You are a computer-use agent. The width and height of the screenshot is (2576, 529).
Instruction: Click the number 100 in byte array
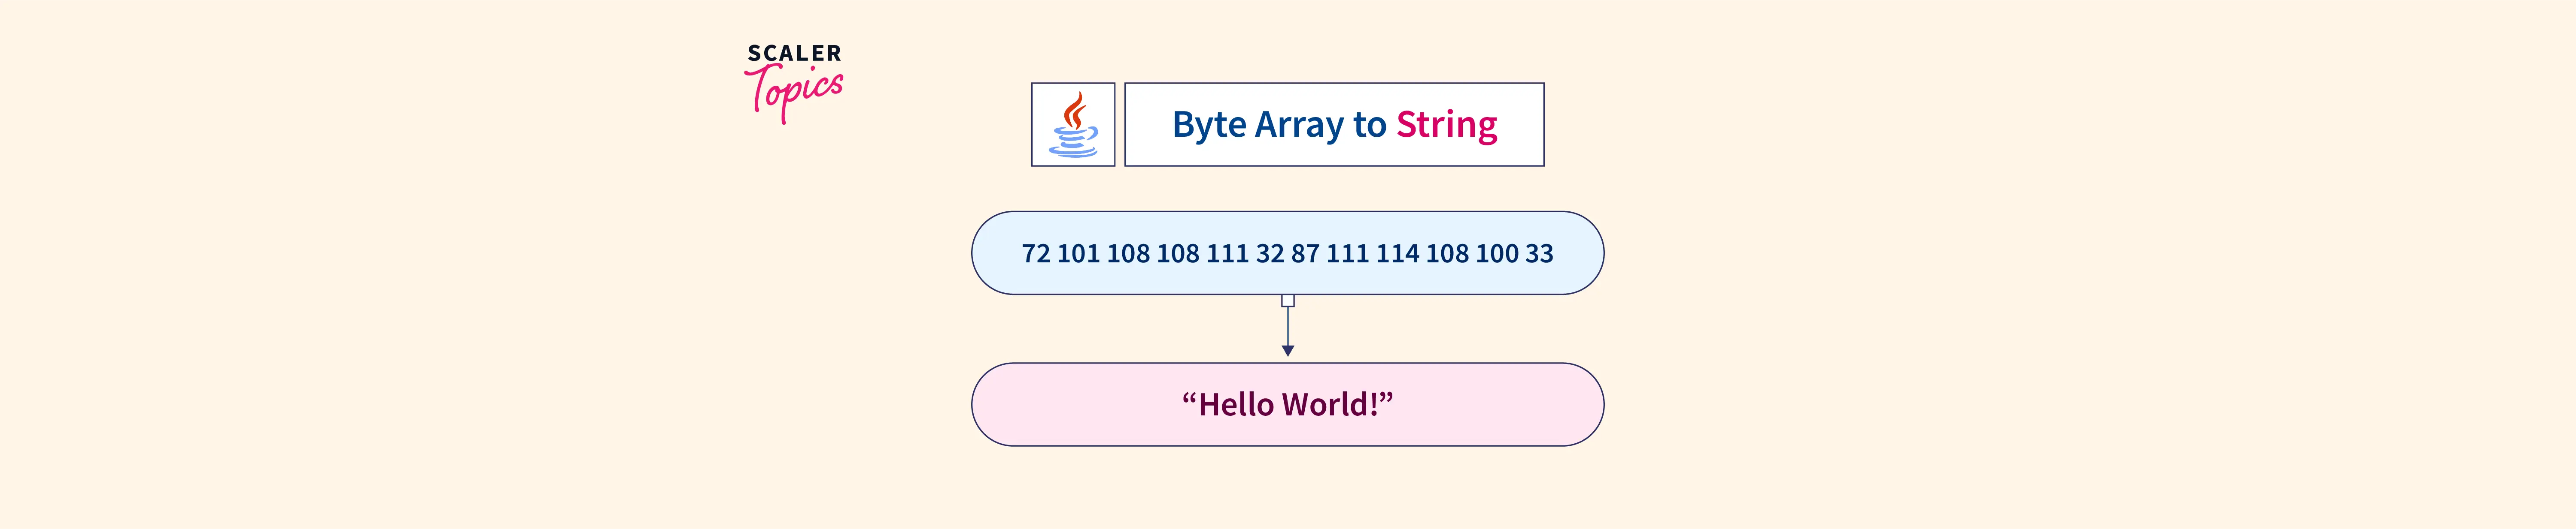coord(1497,253)
